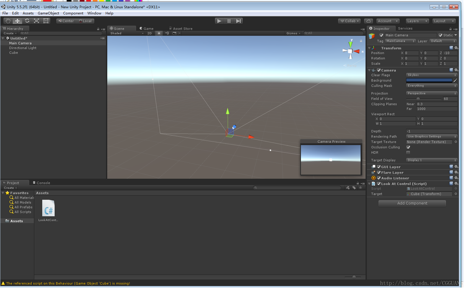Disable Look At Control script checkbox

point(379,184)
